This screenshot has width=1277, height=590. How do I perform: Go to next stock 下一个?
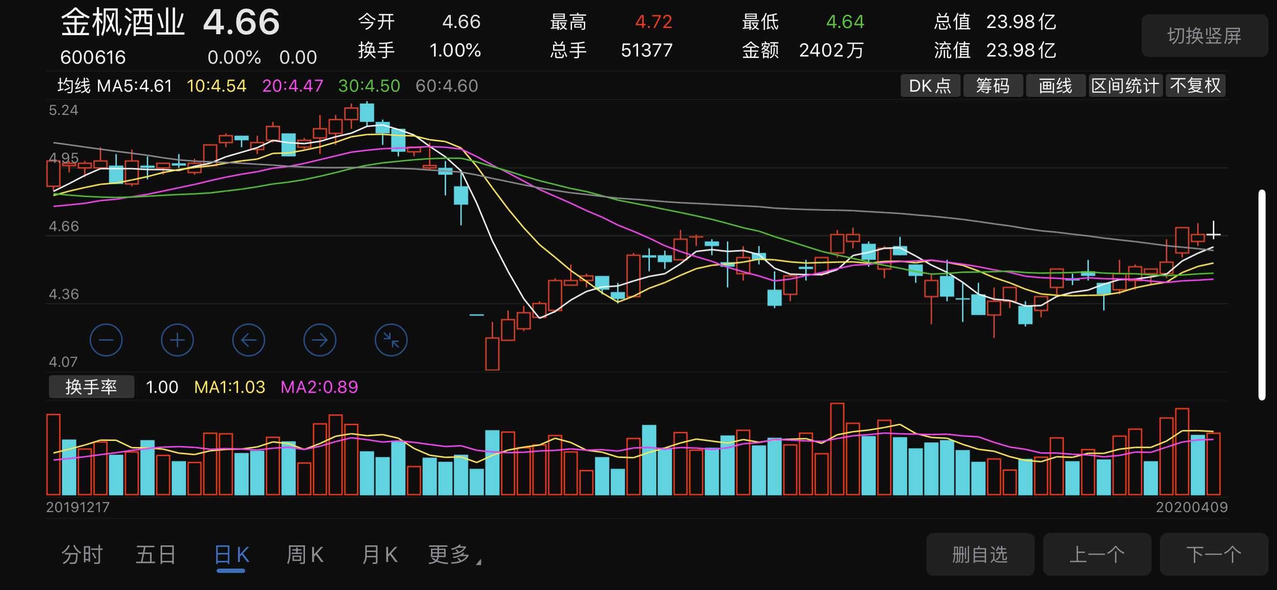(1213, 554)
